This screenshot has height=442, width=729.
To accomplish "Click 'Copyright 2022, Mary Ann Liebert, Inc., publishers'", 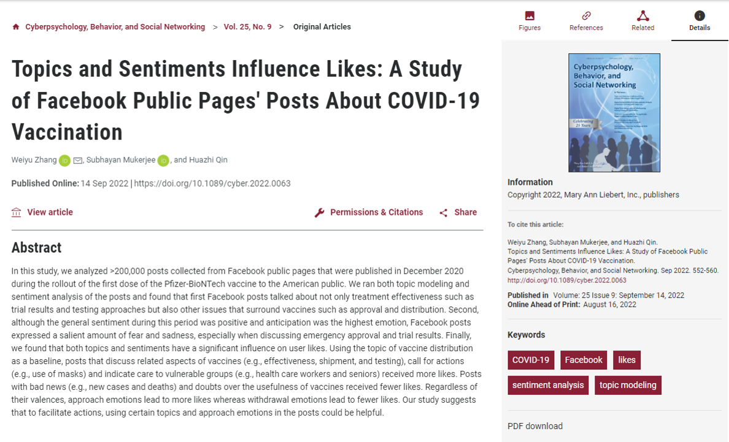I will coord(593,195).
